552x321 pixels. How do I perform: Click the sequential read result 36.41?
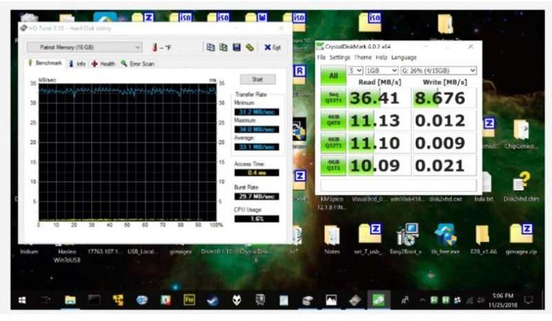(x=379, y=98)
